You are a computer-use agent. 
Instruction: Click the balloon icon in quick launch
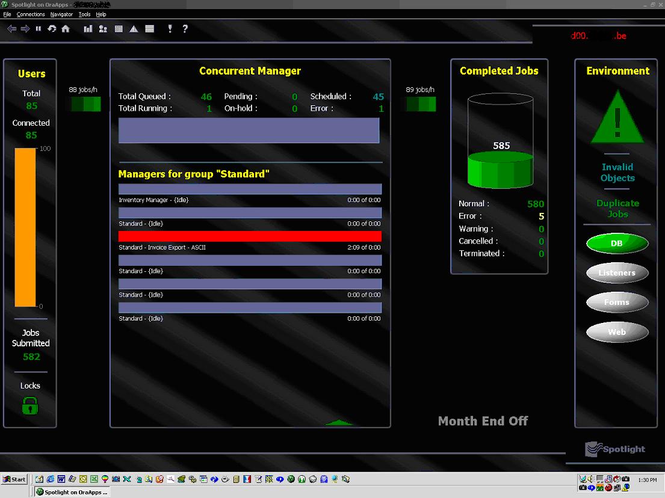[105, 479]
